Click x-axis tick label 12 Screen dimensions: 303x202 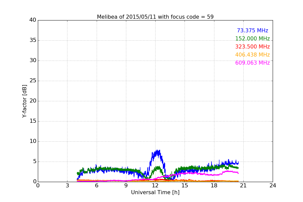click(x=155, y=186)
